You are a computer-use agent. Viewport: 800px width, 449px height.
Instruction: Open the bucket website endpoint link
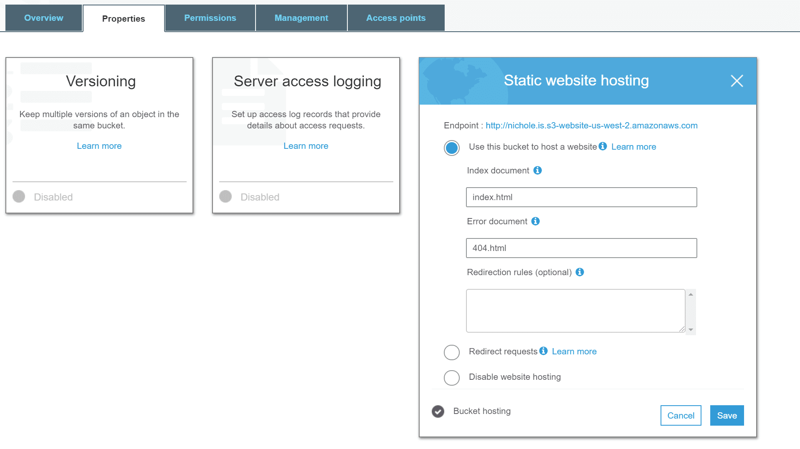[591, 125]
